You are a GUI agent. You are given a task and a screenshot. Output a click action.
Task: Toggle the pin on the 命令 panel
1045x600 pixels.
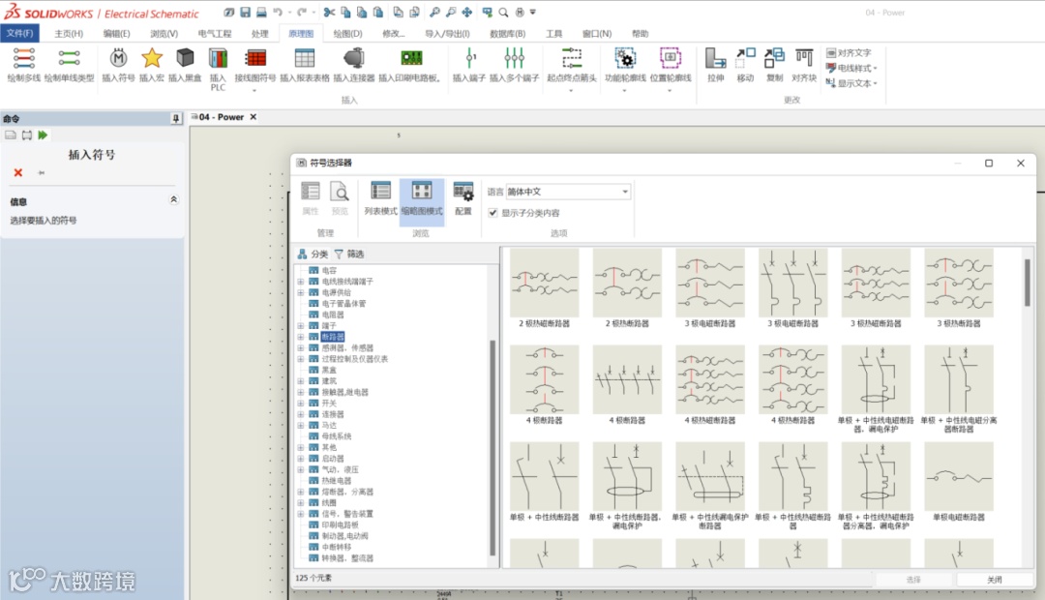click(x=175, y=118)
